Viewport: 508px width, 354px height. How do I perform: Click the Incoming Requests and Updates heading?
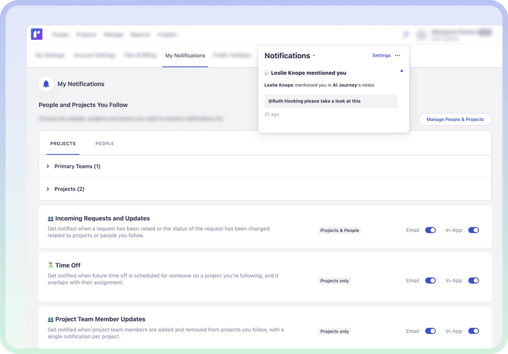coord(103,218)
